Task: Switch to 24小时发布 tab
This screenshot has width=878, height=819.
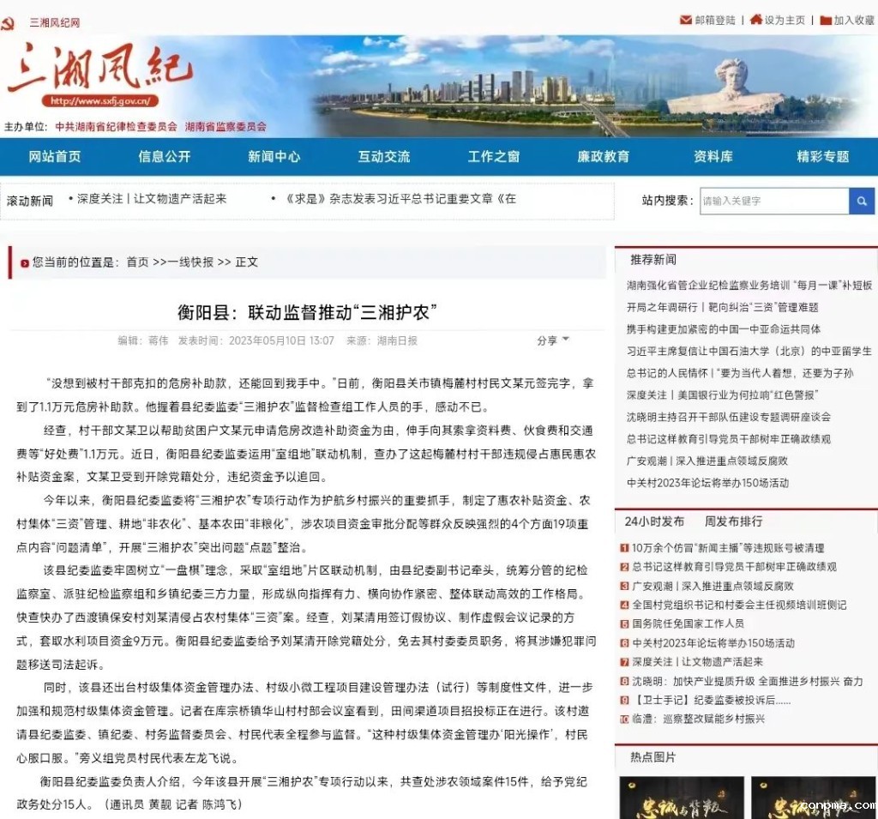Action: pos(654,521)
